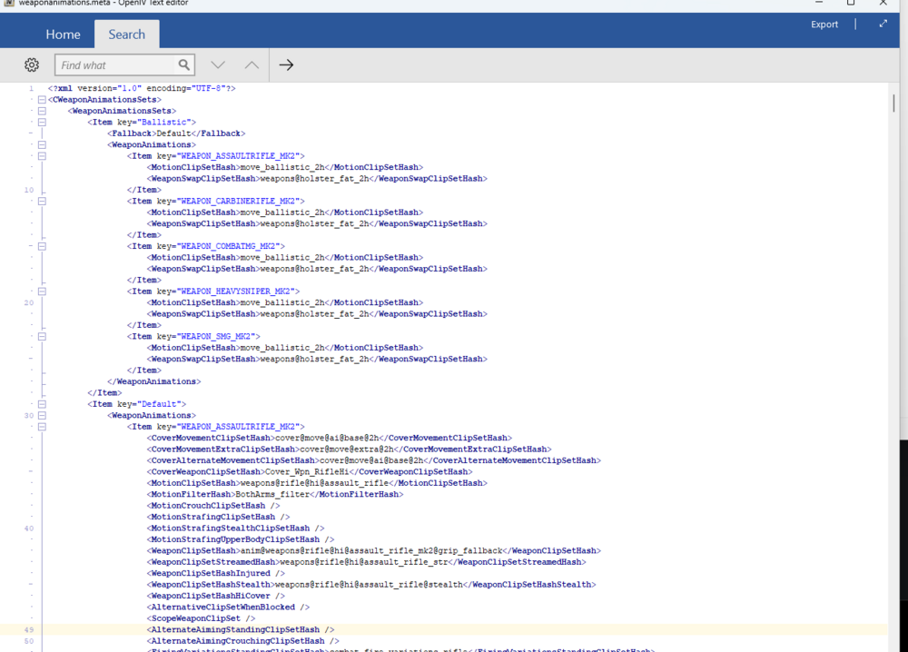
Task: Collapse the WeaponAnimationsSets fold marker
Action: coord(43,111)
